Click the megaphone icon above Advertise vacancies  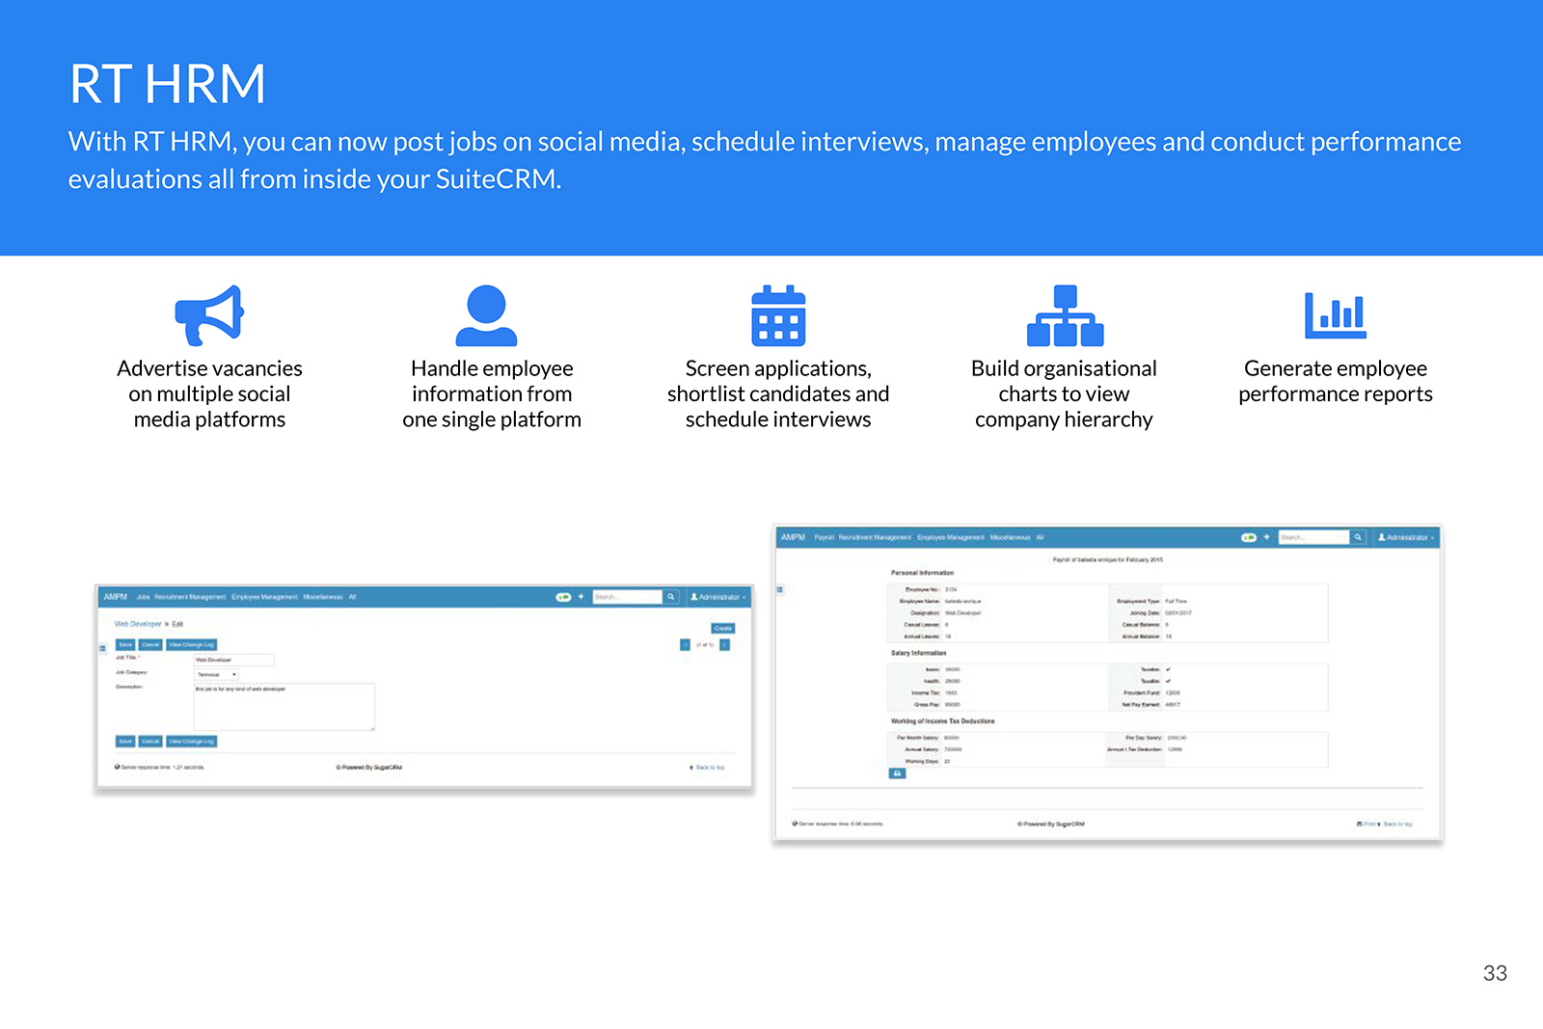coord(209,315)
